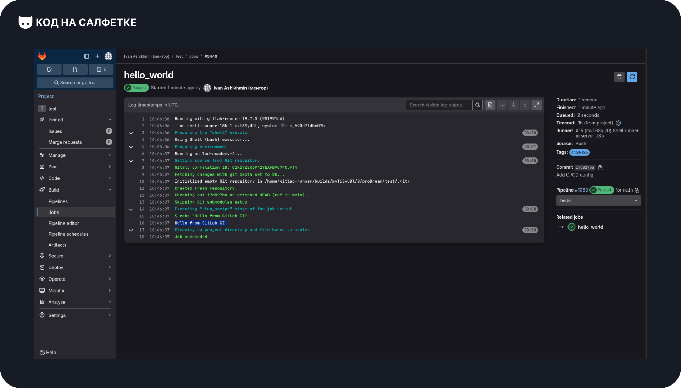Click the Search visible log output field

(439, 105)
